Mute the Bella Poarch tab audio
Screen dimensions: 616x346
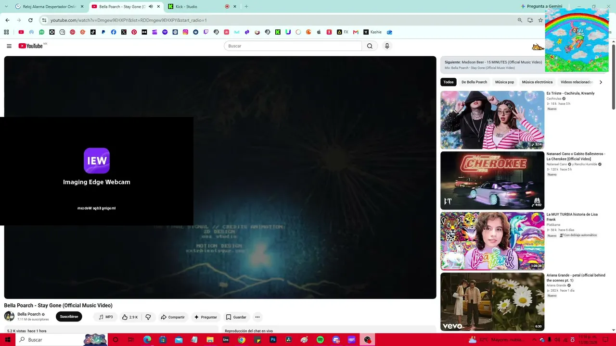pyautogui.click(x=151, y=7)
